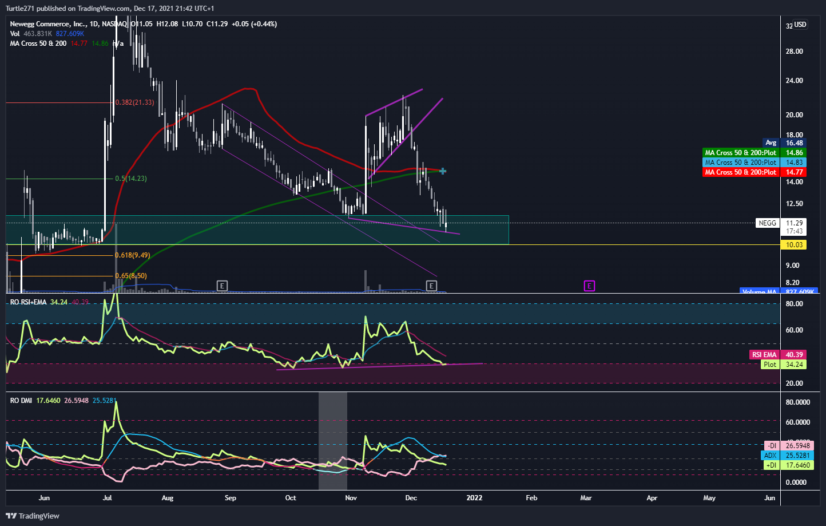
Task: Select the gray highlighted box in DMI pane
Action: click(332, 441)
